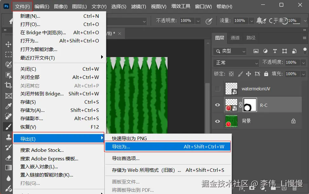Filter layers by adjustment layers icon

(x=266, y=51)
